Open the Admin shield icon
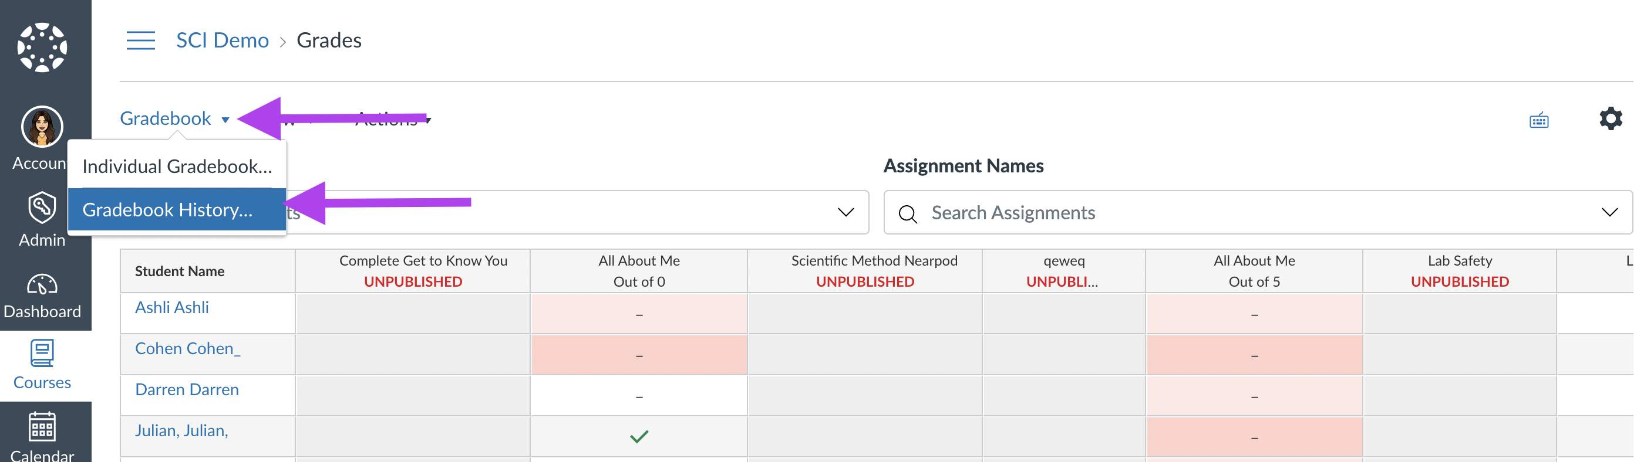This screenshot has width=1644, height=462. coord(42,207)
